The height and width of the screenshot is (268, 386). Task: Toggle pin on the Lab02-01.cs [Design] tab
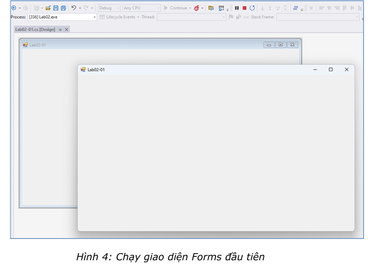pos(61,29)
